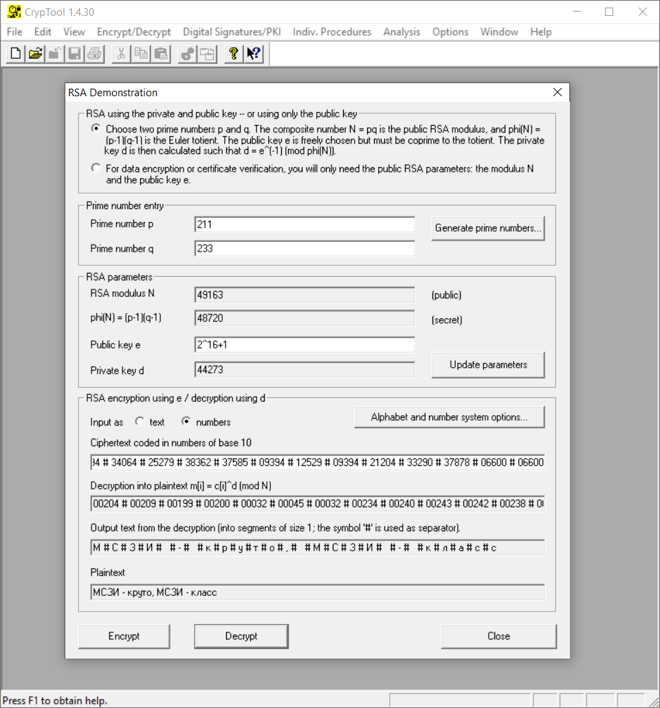Click the Print toolbar icon
This screenshot has height=708, width=660.
pos(94,54)
